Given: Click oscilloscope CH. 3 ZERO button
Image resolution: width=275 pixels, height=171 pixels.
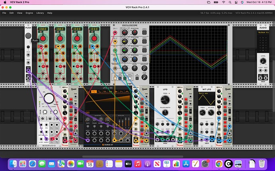Looking at the screenshot, I should [x=144, y=50].
